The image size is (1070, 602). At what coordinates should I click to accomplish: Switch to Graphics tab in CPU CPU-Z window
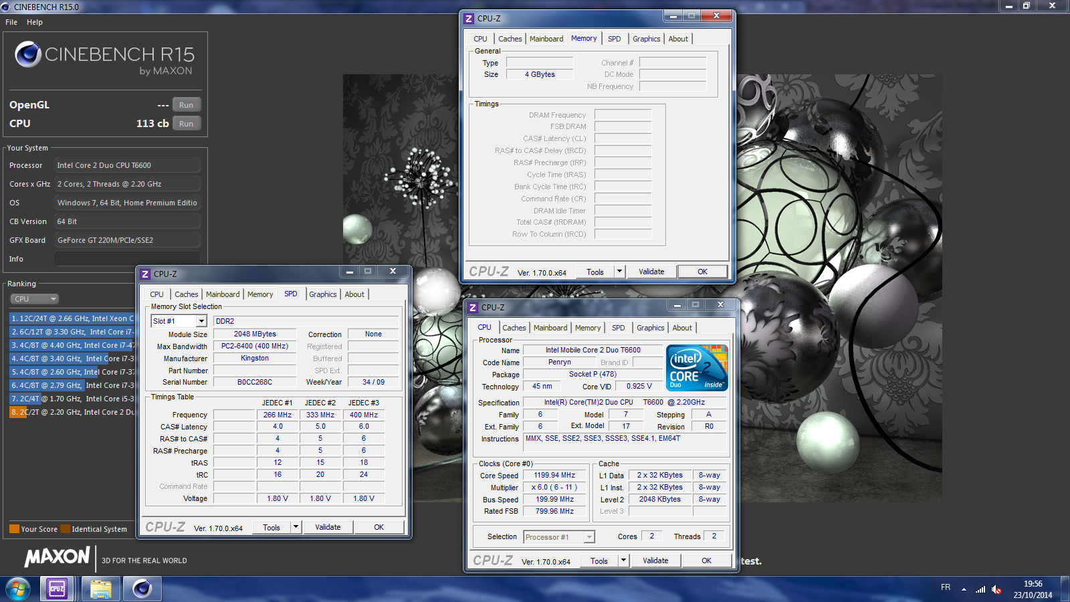point(650,328)
